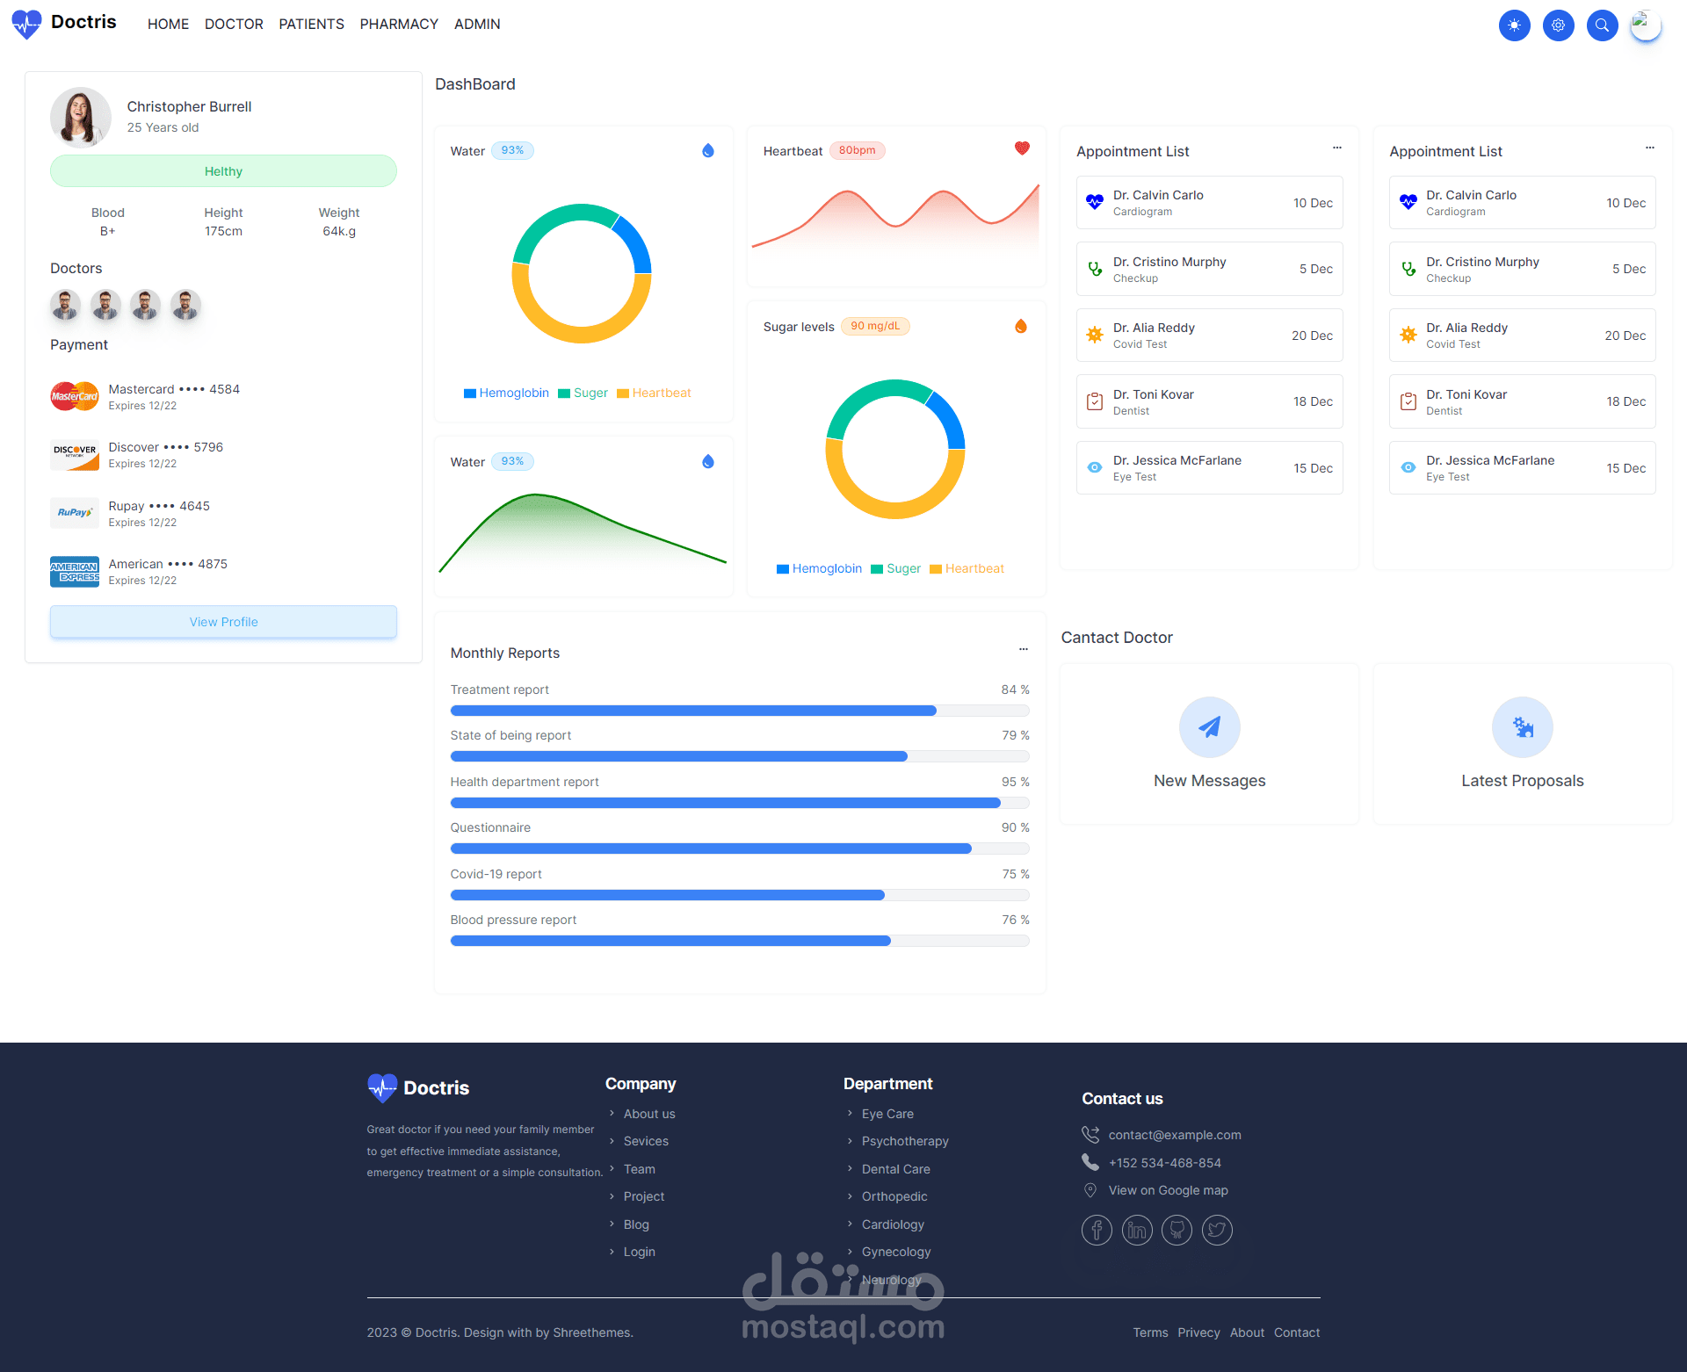Viewport: 1687px width, 1372px height.
Task: Click the Latest Proposals icon
Action: point(1522,727)
